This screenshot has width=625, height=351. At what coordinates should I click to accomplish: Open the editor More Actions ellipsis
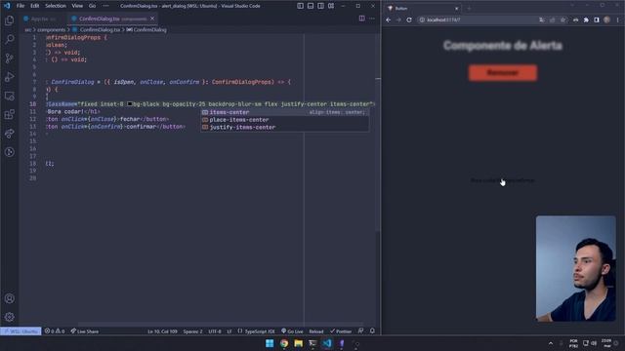tap(372, 19)
